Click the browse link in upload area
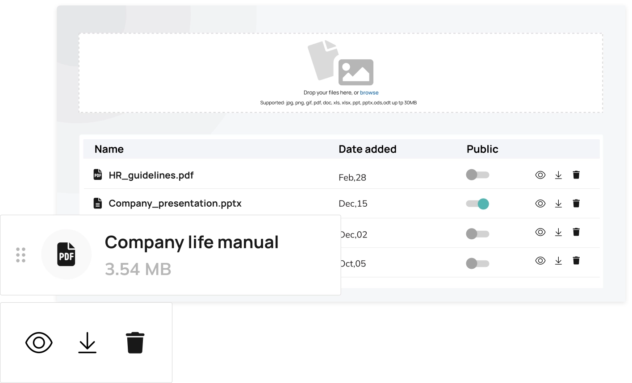 (x=369, y=93)
